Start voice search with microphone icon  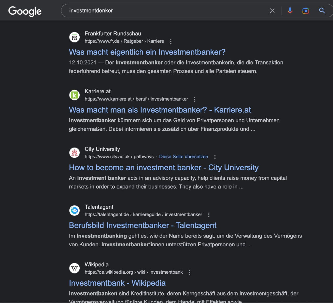290,11
